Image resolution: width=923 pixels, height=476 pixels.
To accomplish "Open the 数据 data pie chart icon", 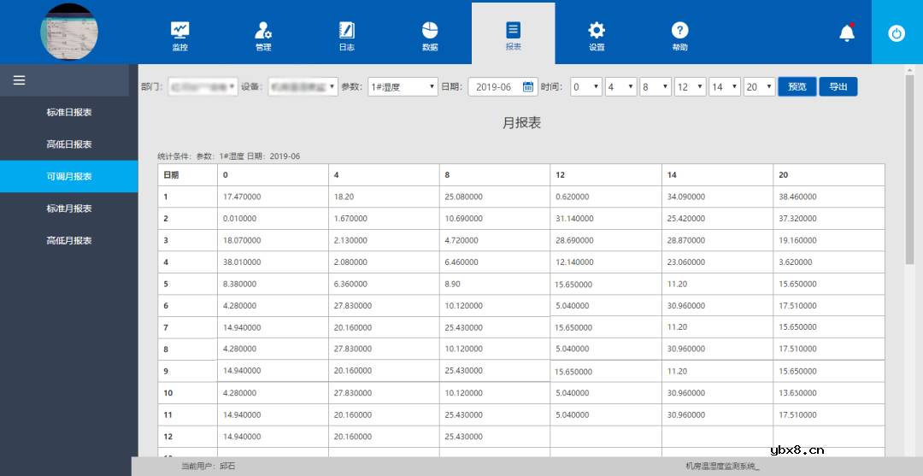I will click(x=430, y=31).
